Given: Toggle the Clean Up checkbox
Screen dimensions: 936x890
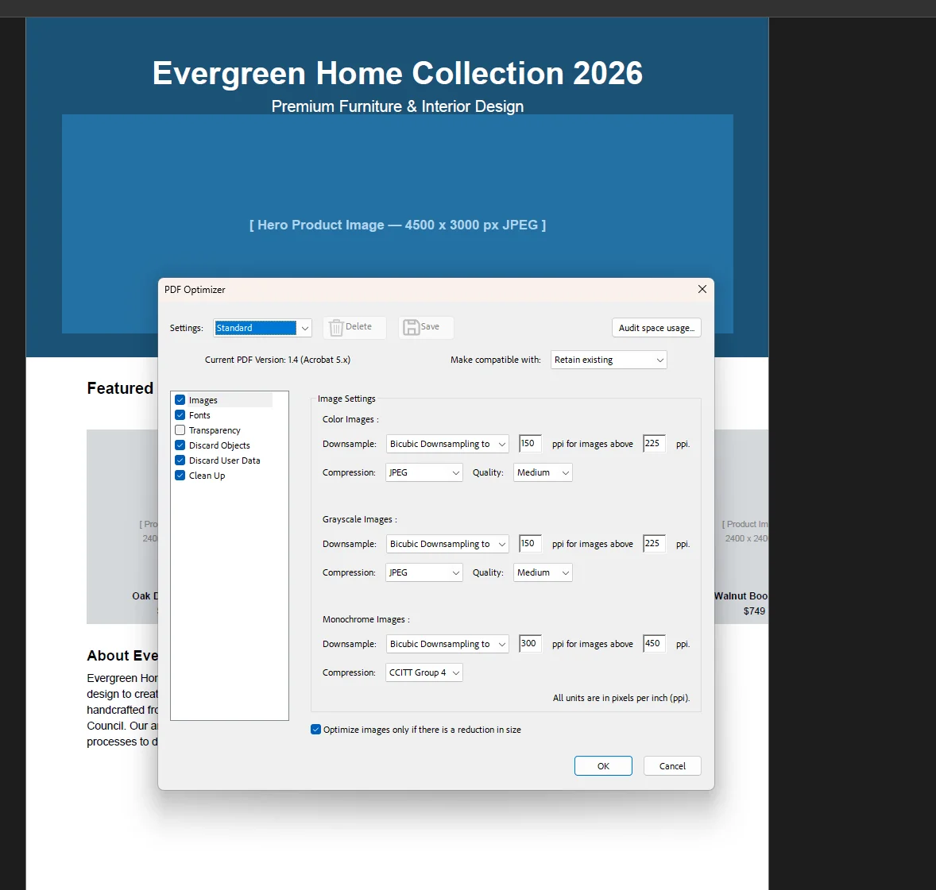Looking at the screenshot, I should (x=180, y=476).
